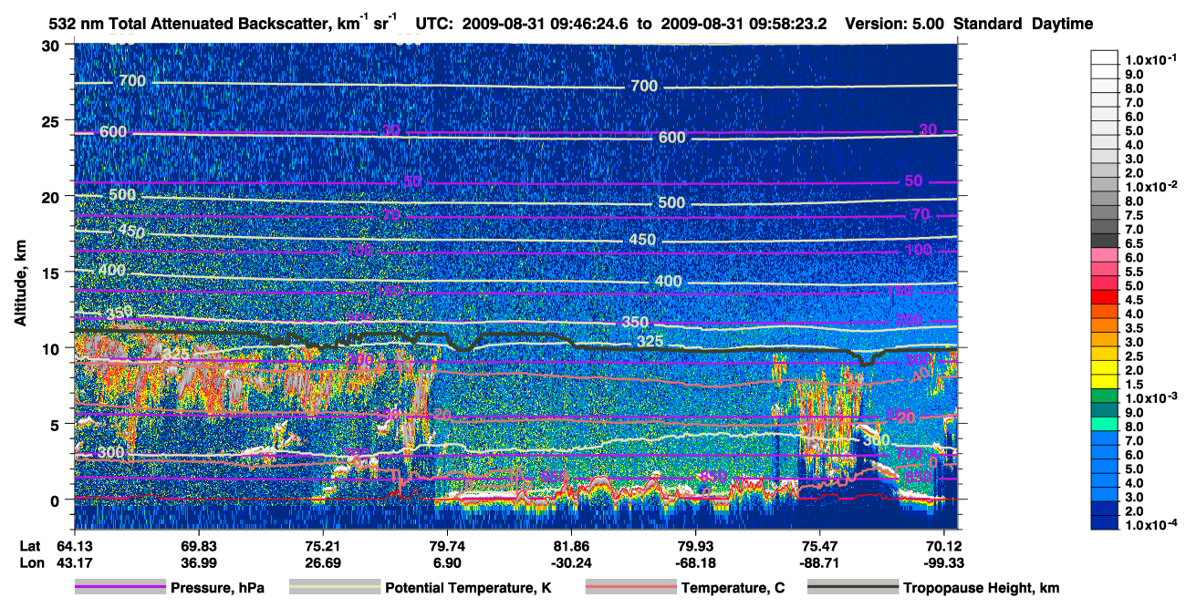Viewport: 1186px width, 608px height.
Task: Click longitude value 43.17
Action: (x=74, y=562)
